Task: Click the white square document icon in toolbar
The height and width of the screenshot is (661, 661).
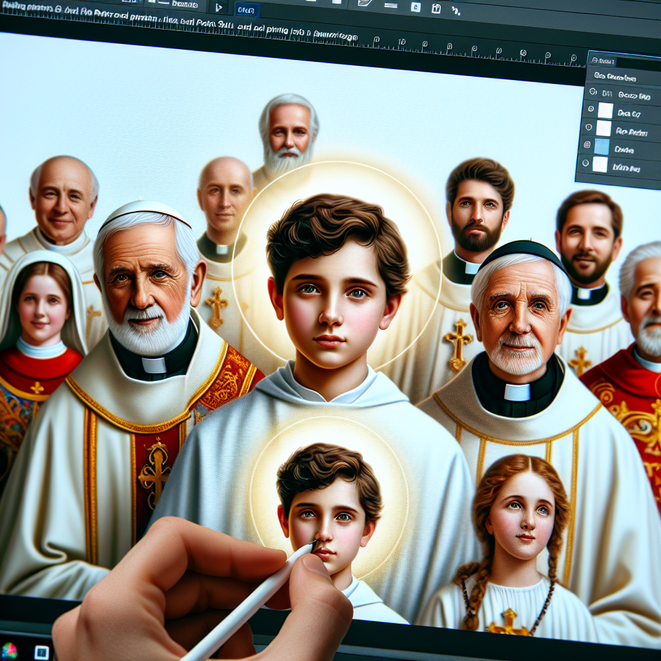Action: (x=416, y=8)
